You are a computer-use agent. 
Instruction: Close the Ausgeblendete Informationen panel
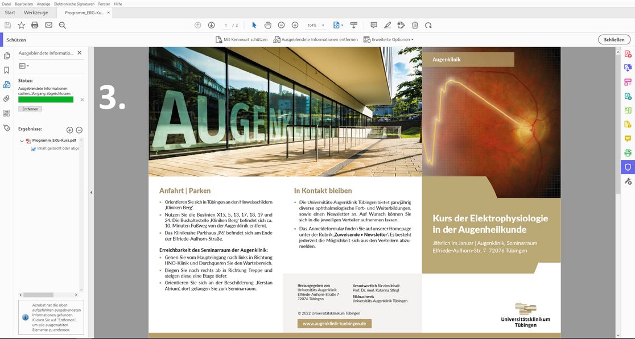[x=80, y=53]
